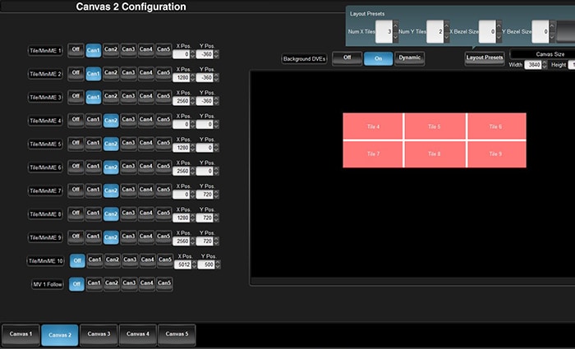Click the Tile/MiniME 10 Y Pos. field
575x349 pixels.
(x=206, y=266)
